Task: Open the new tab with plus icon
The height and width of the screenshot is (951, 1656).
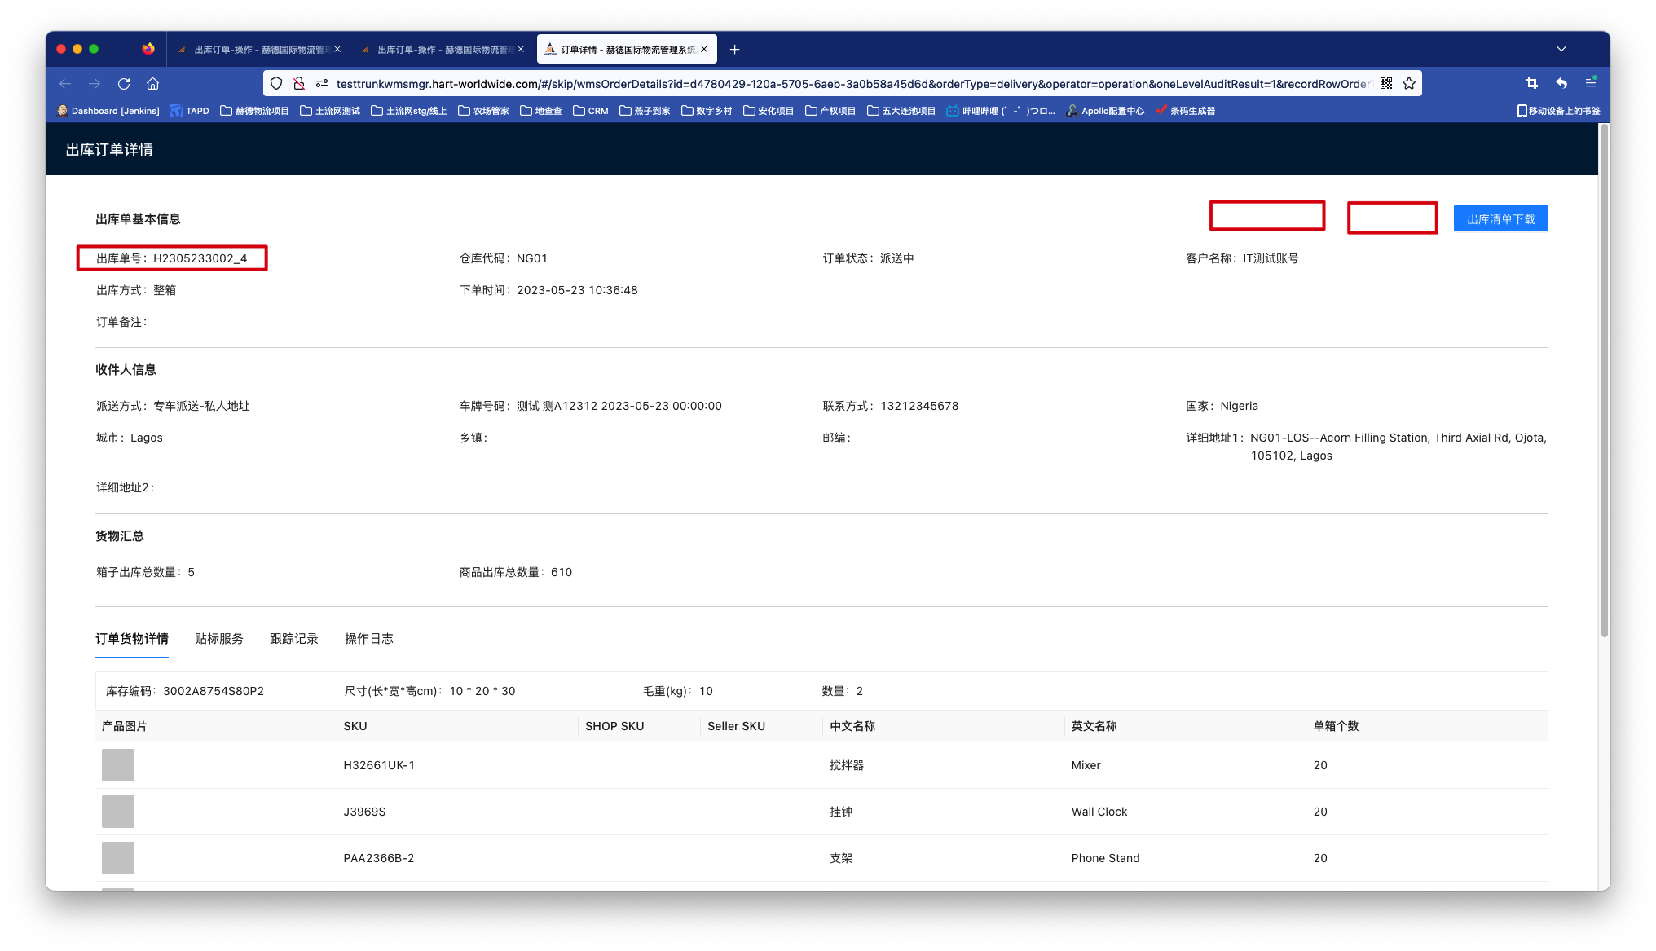Action: (734, 50)
